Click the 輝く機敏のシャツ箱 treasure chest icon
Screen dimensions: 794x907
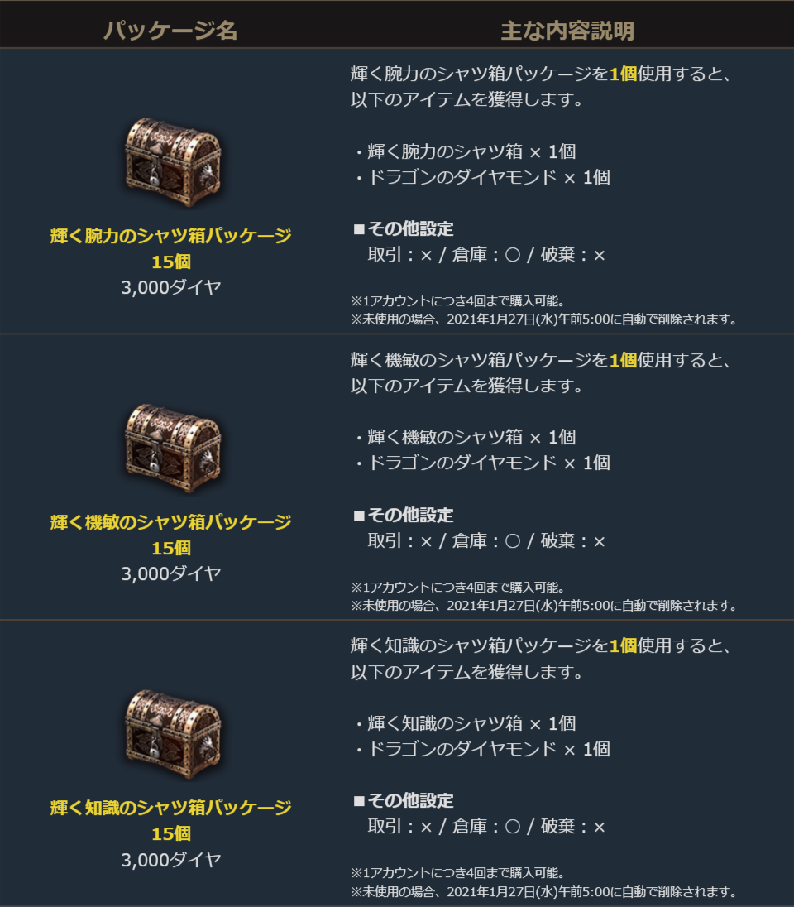click(172, 449)
